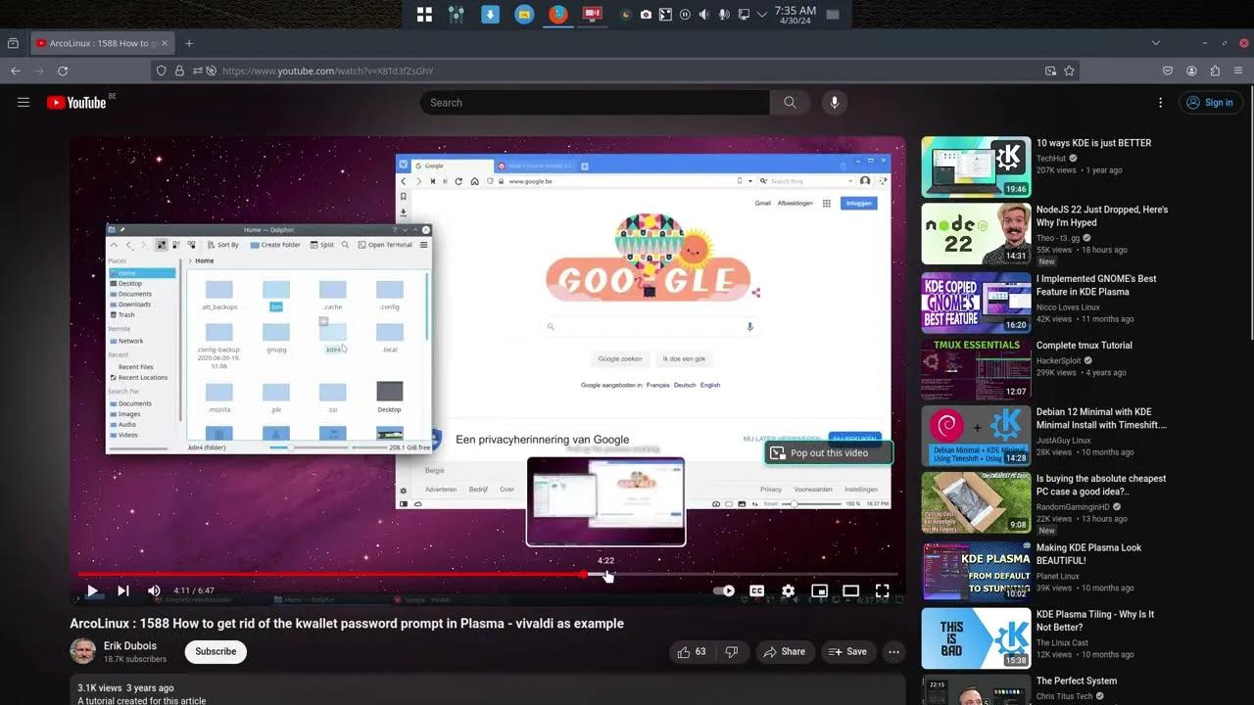The image size is (1254, 705).
Task: Click the YouTube search magnifier button
Action: 790,102
